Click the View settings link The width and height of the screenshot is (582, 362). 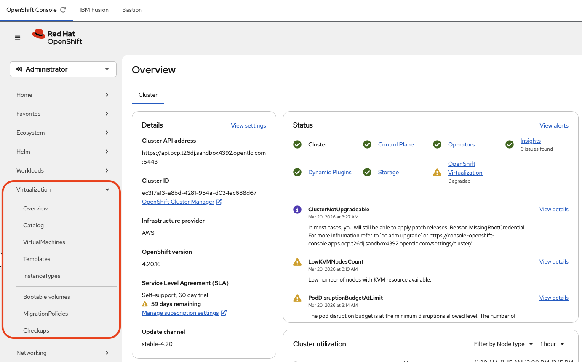(248, 125)
